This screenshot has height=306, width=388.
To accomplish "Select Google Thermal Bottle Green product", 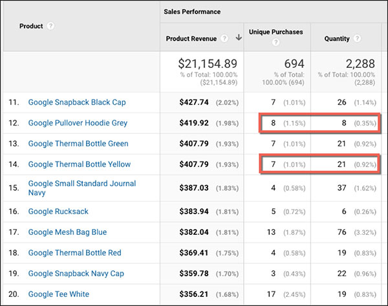I will 78,144.
